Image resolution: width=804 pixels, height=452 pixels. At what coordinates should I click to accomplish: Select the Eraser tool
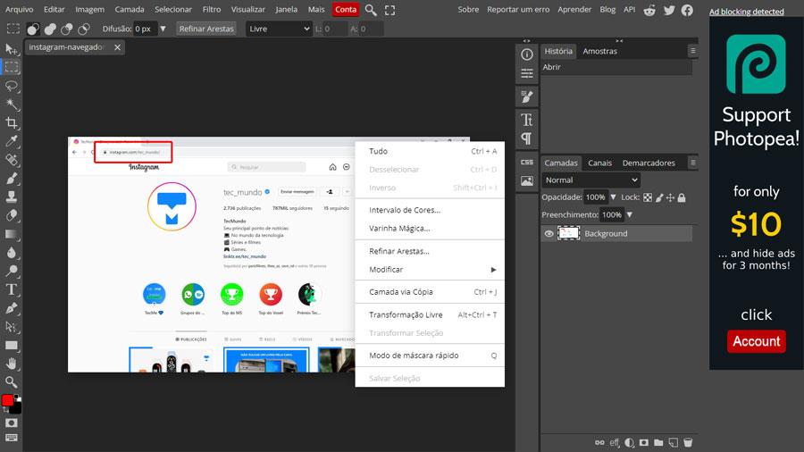(11, 215)
